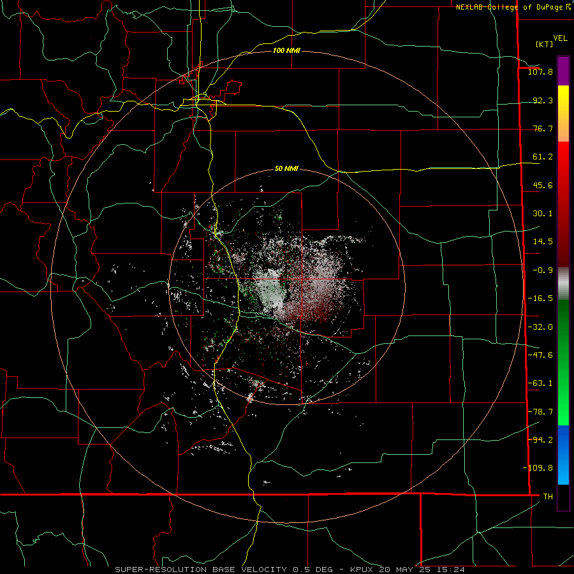Click the -32.0 velocity scale value
574x574 pixels.
tap(540, 327)
